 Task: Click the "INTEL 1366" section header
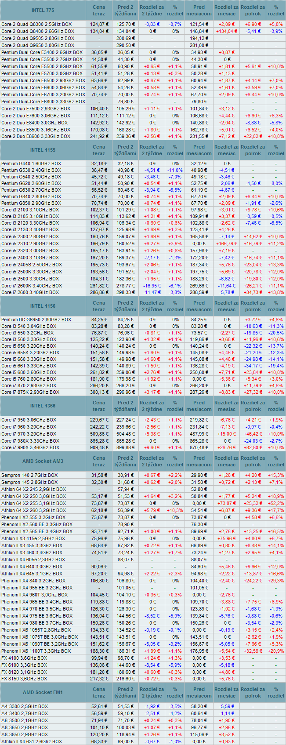pos(43,406)
